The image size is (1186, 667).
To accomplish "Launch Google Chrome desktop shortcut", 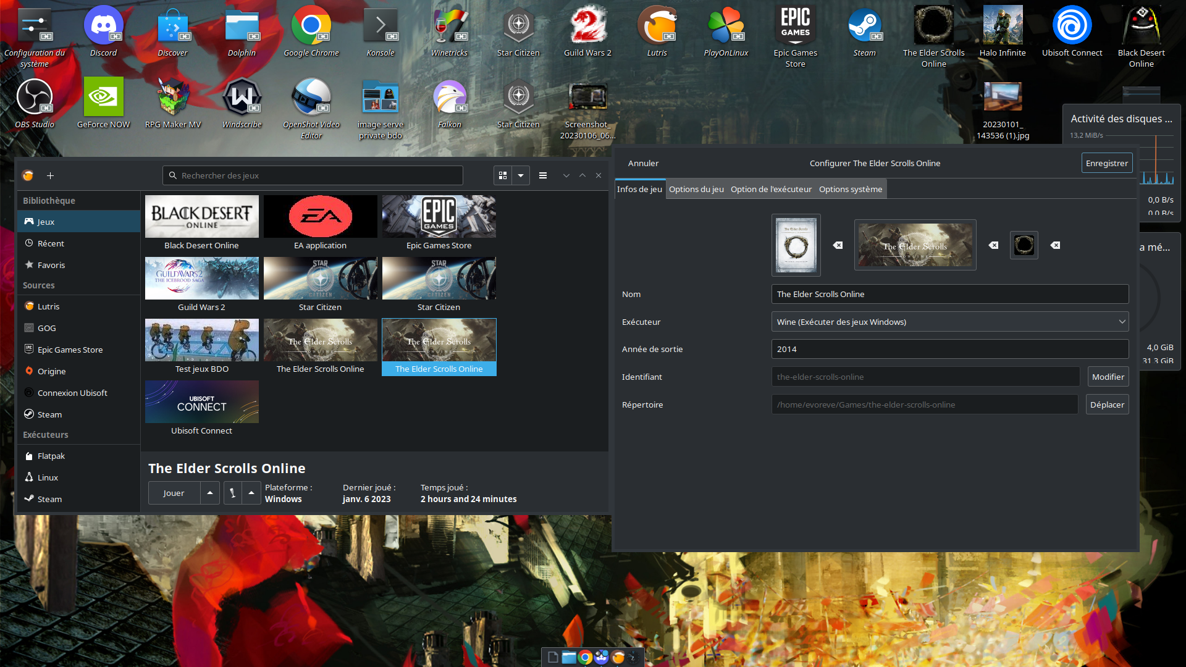I will 311,31.
